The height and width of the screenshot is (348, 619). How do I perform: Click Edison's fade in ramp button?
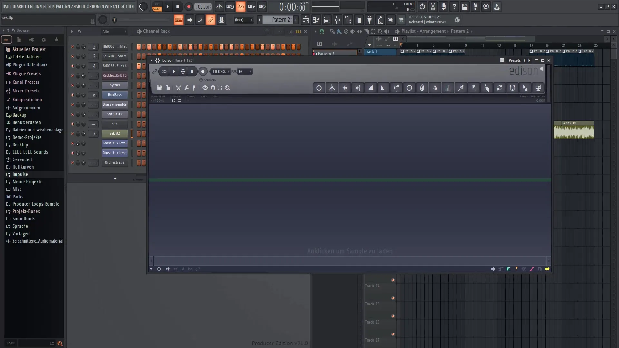370,88
